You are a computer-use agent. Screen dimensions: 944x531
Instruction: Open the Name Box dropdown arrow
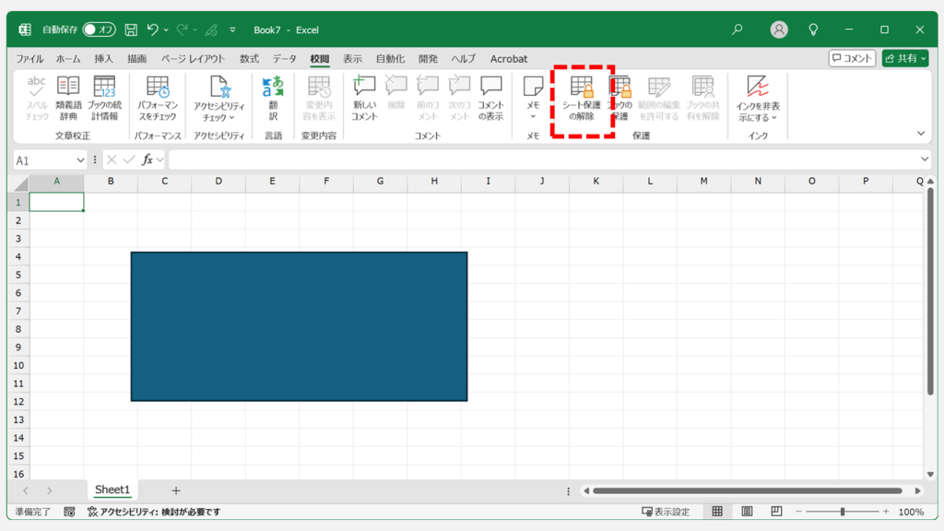[80, 160]
